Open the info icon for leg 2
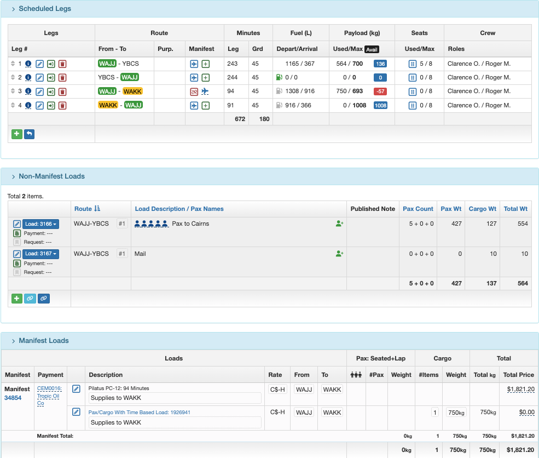The width and height of the screenshot is (539, 458). [28, 78]
